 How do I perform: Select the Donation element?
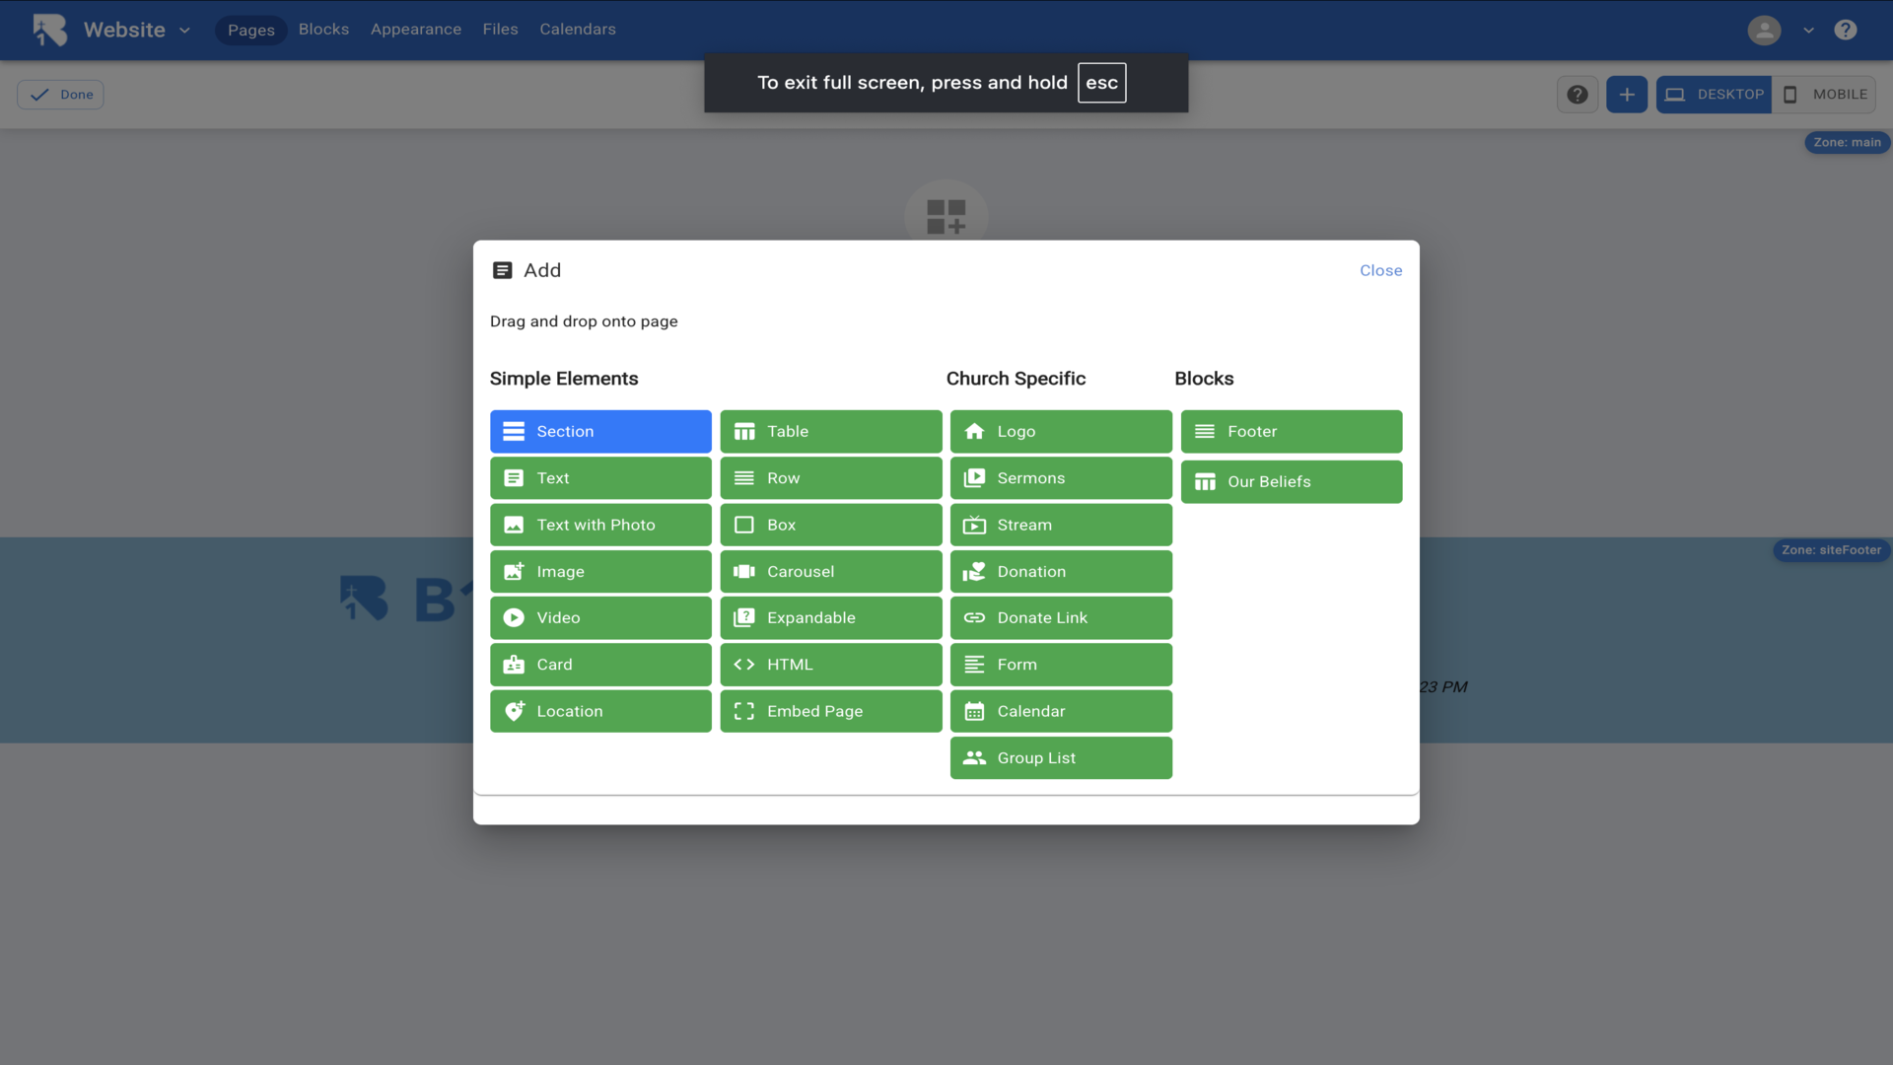coord(1061,571)
